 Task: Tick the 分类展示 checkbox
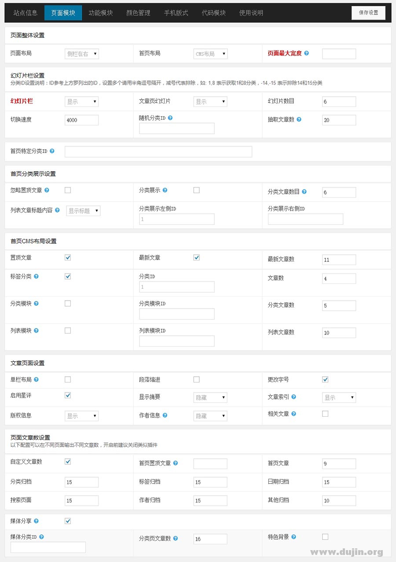click(197, 190)
